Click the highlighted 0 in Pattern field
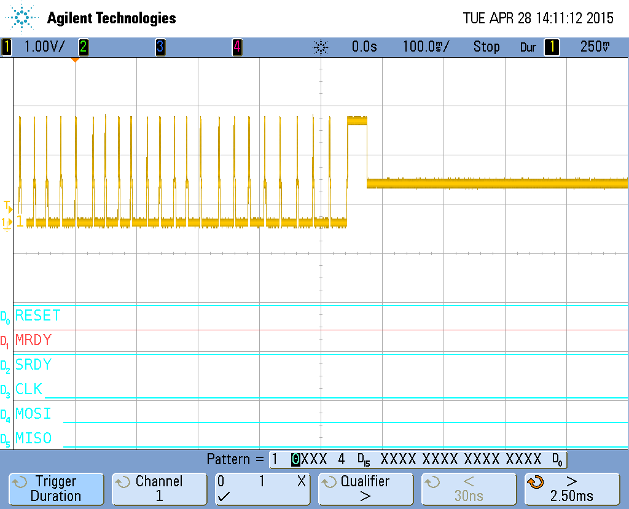Screen dimensions: 629x509 (x=295, y=459)
